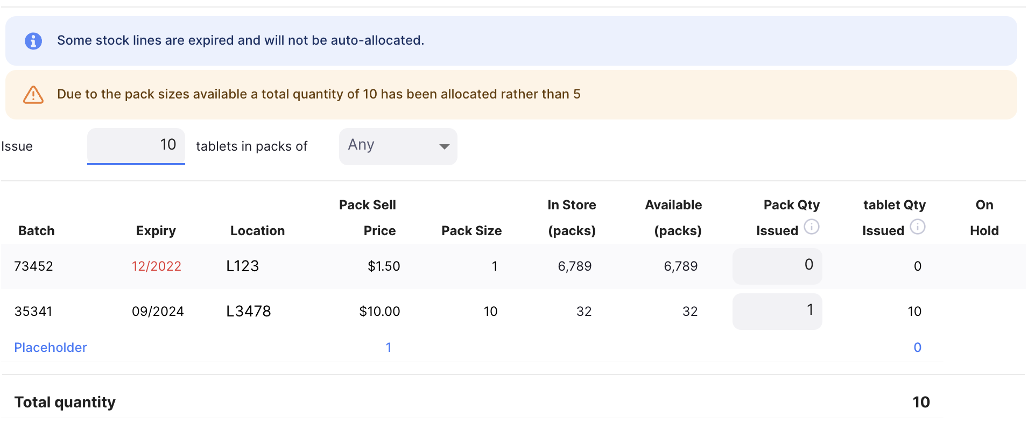Open the pack size 'Any' dropdown
Screen dimensions: 1028x423
click(x=398, y=146)
